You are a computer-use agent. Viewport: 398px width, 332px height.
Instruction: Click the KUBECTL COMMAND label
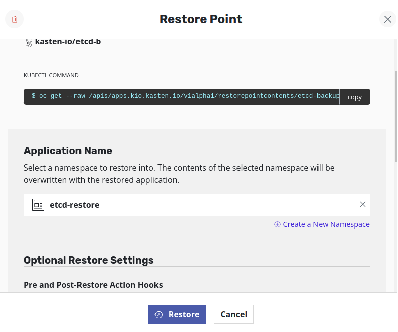click(x=51, y=75)
